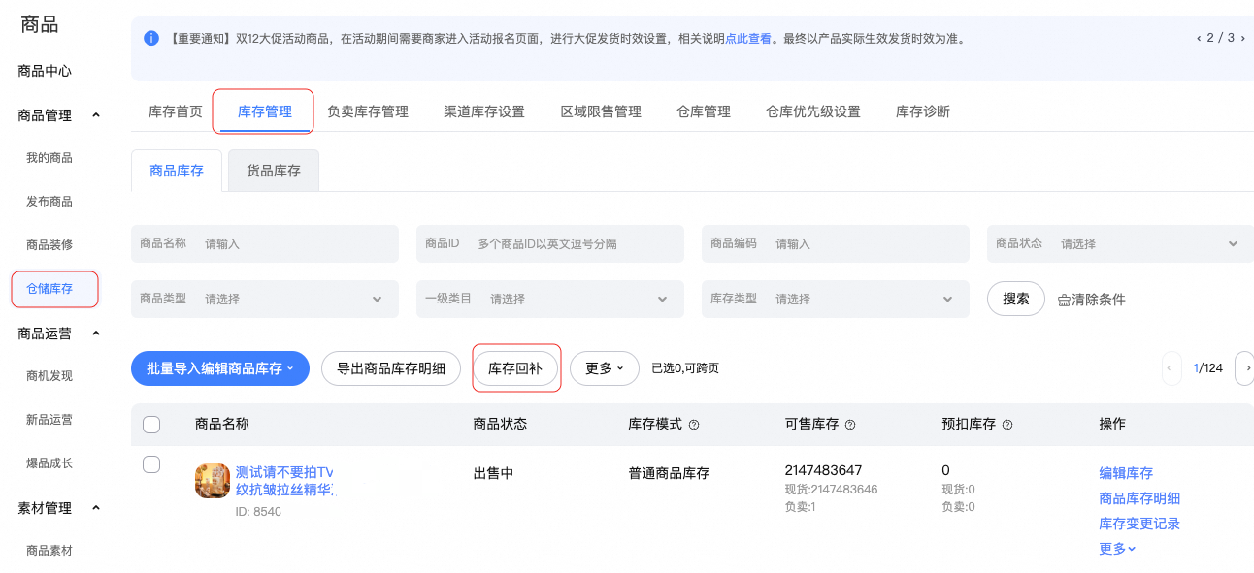Go to previous page of product list
This screenshot has height=573, width=1254.
coord(1171,368)
